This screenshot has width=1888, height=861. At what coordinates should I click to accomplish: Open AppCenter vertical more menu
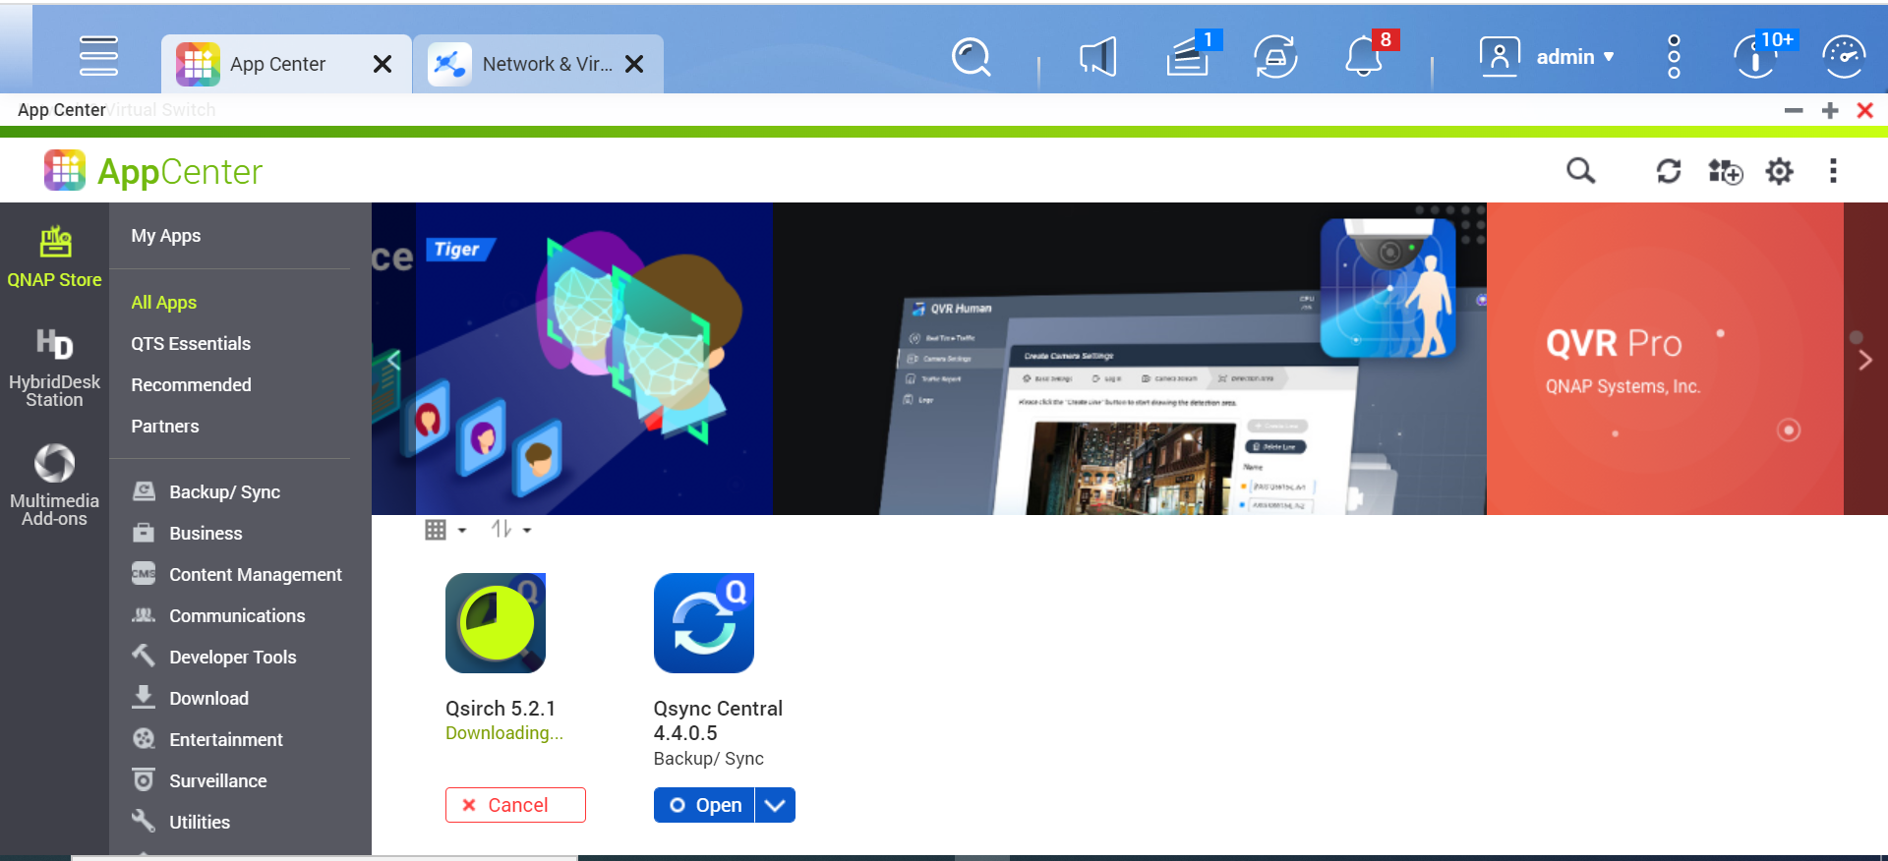click(x=1833, y=171)
